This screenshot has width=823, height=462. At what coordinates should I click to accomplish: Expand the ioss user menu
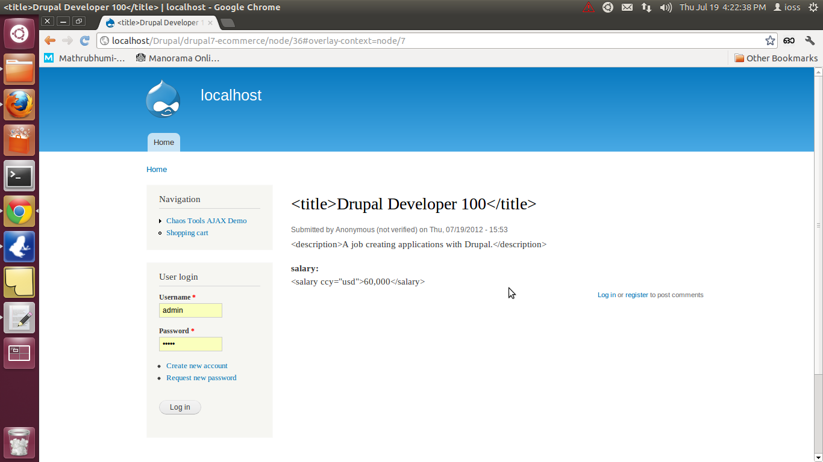(787, 7)
